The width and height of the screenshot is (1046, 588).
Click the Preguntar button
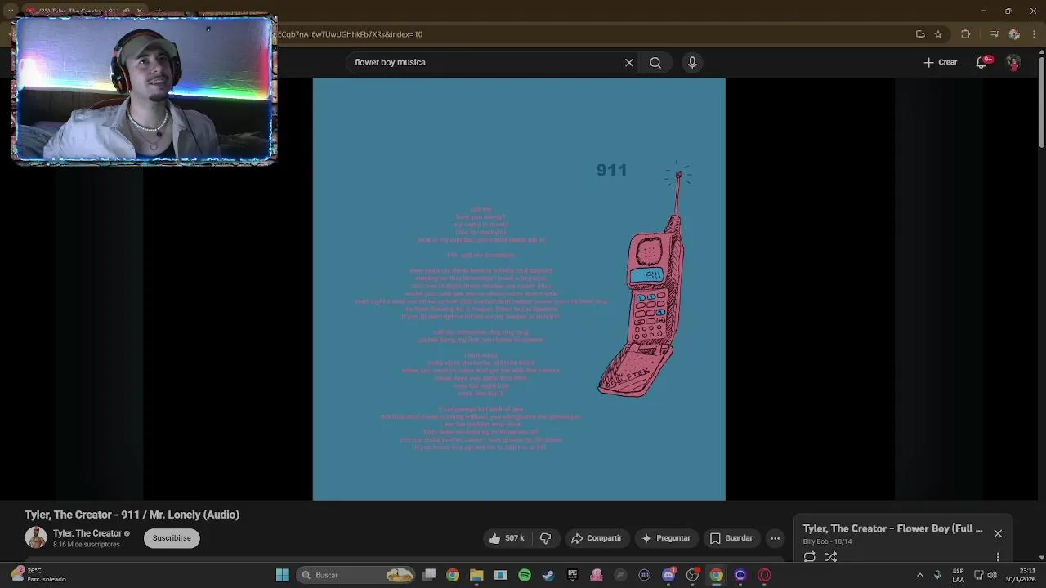666,538
